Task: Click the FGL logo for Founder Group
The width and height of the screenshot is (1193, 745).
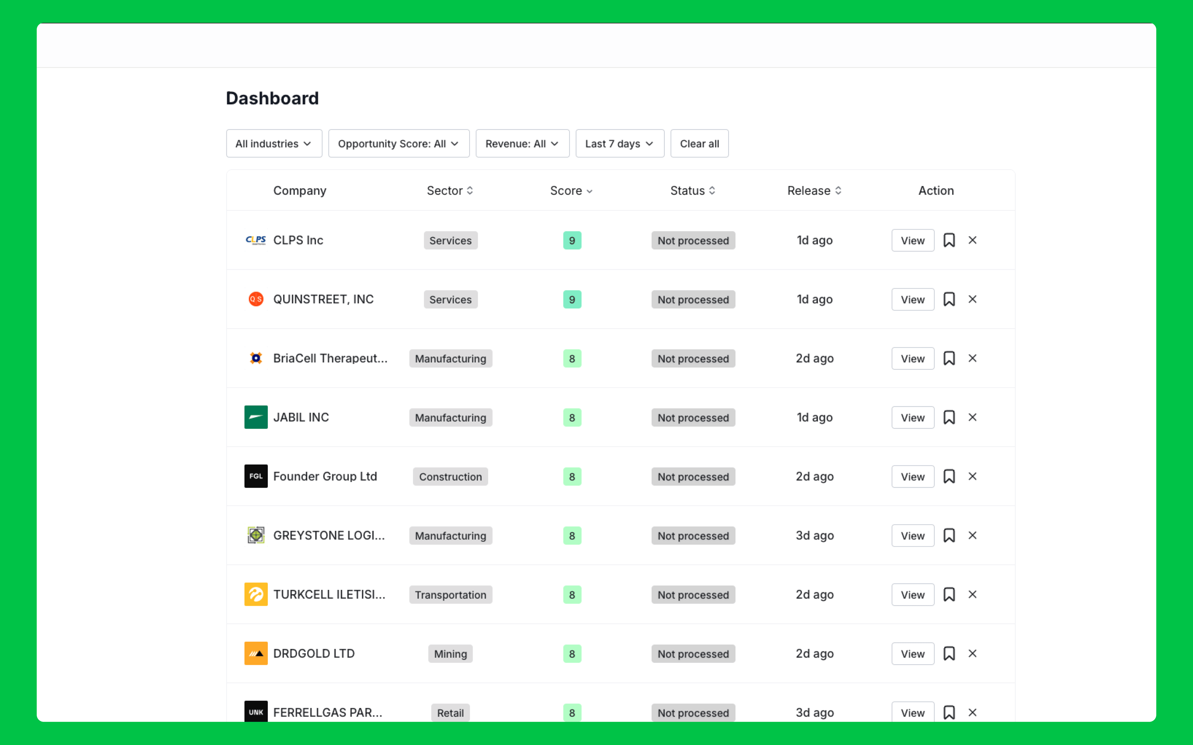Action: point(256,476)
